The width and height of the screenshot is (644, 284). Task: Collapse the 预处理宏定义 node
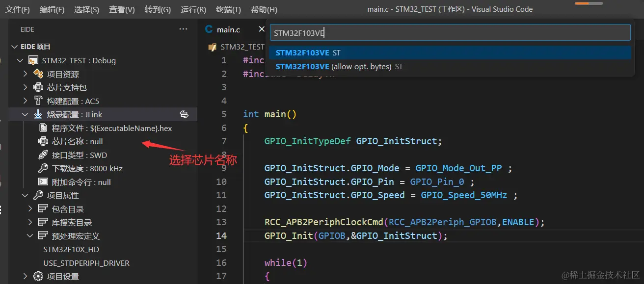click(30, 236)
